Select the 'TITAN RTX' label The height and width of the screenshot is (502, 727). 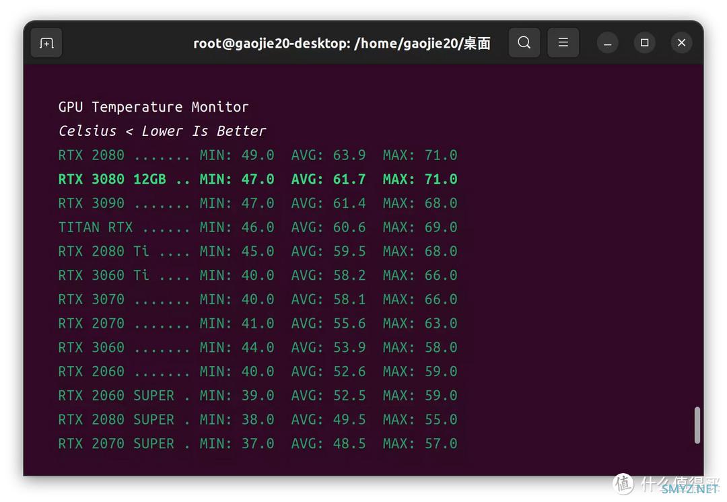(x=96, y=227)
